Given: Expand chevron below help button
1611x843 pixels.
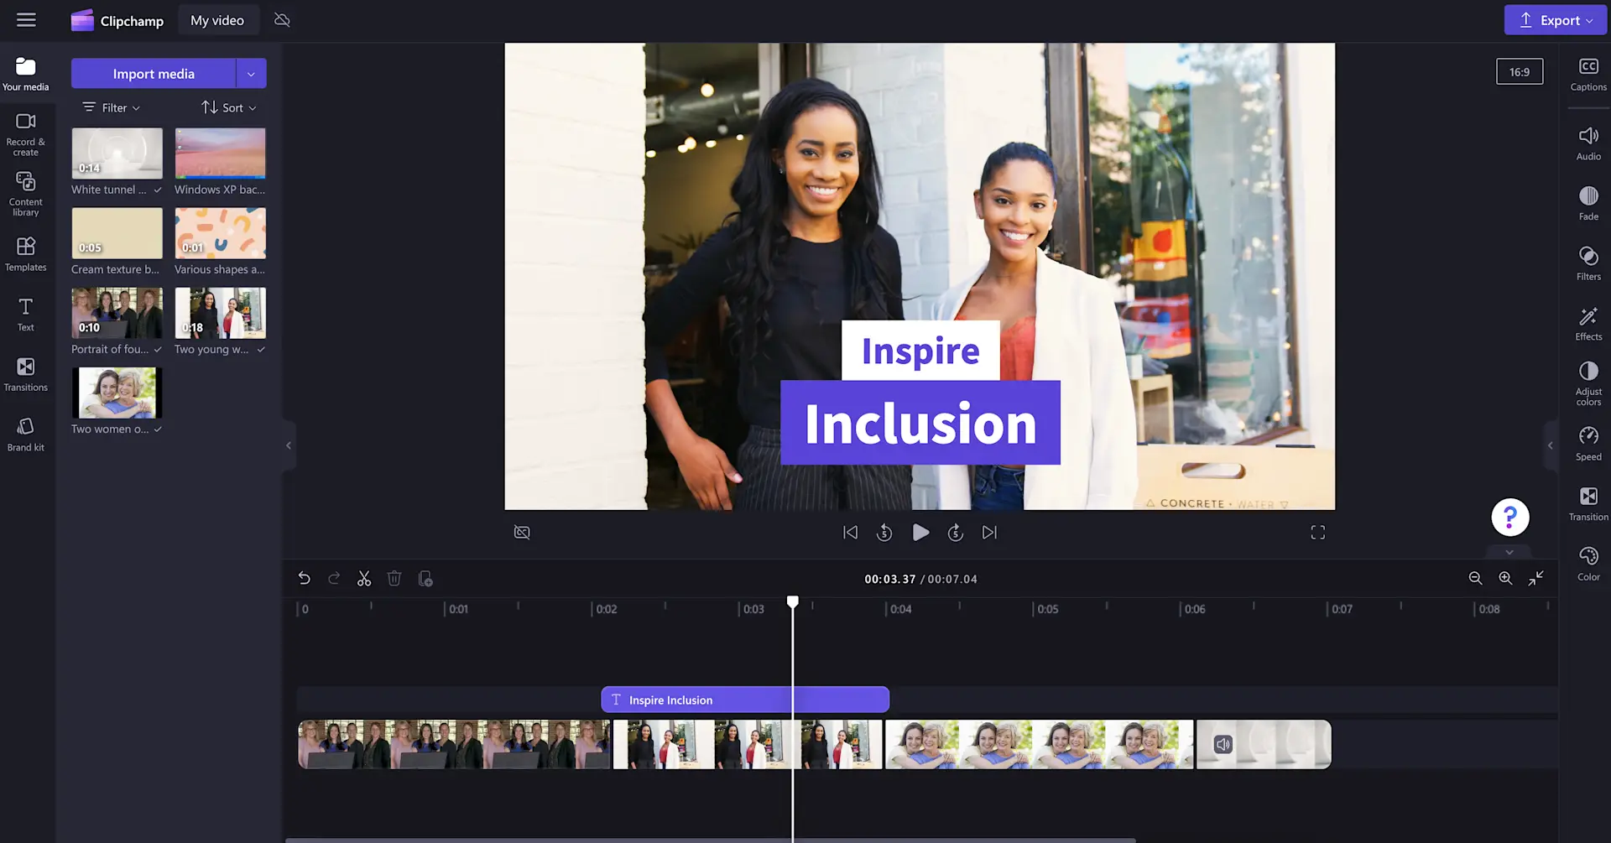Looking at the screenshot, I should [1509, 552].
